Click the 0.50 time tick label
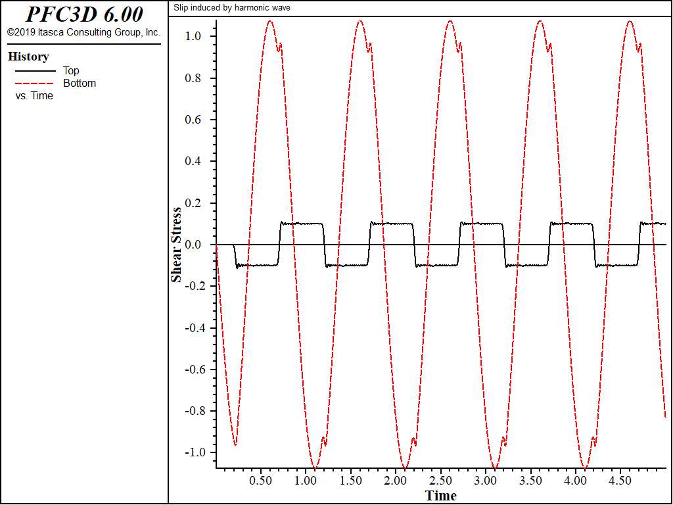The width and height of the screenshot is (673, 505). click(x=260, y=481)
